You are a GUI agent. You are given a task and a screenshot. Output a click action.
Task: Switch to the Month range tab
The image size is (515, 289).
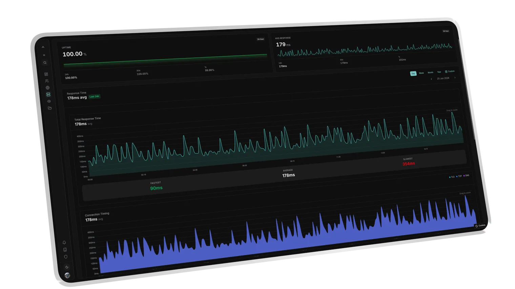tap(430, 72)
